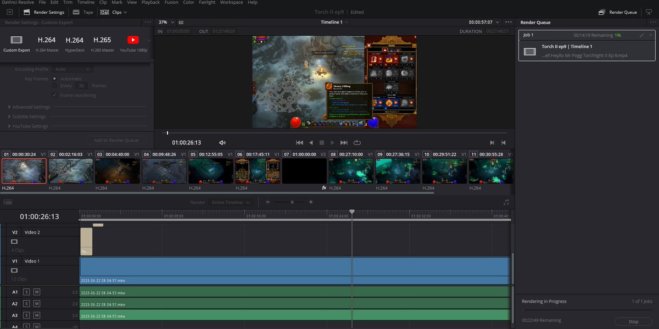Click Add to Render Queue button

click(115, 140)
